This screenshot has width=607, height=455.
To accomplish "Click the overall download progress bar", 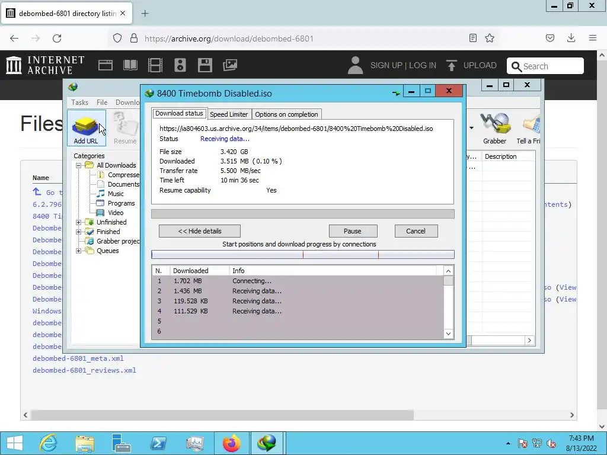I will tap(303, 214).
